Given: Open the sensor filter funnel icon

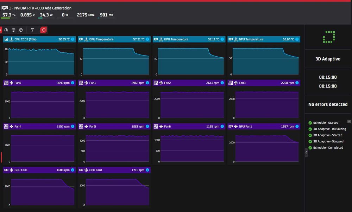Looking at the screenshot, I should pyautogui.click(x=32, y=30).
